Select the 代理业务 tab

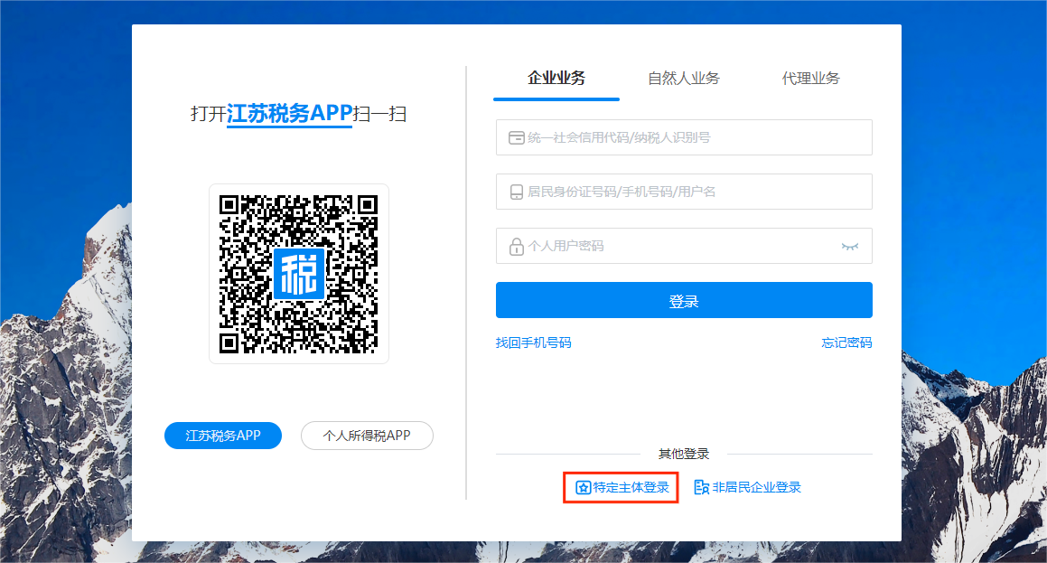[x=810, y=79]
